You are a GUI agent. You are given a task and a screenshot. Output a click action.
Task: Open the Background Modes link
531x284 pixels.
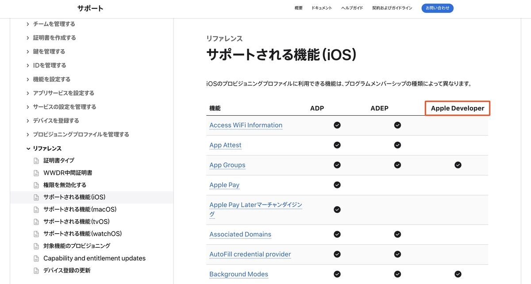tap(239, 274)
